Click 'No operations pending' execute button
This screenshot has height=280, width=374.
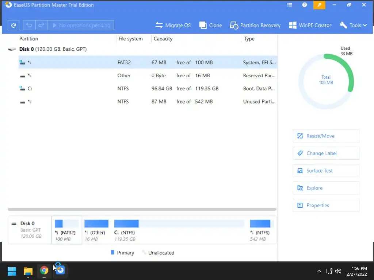81,25
